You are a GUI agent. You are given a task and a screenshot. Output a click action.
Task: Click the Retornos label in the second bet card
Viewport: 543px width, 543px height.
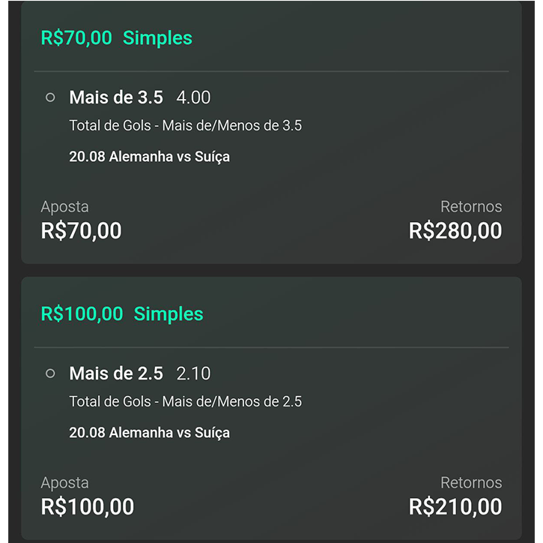(471, 483)
